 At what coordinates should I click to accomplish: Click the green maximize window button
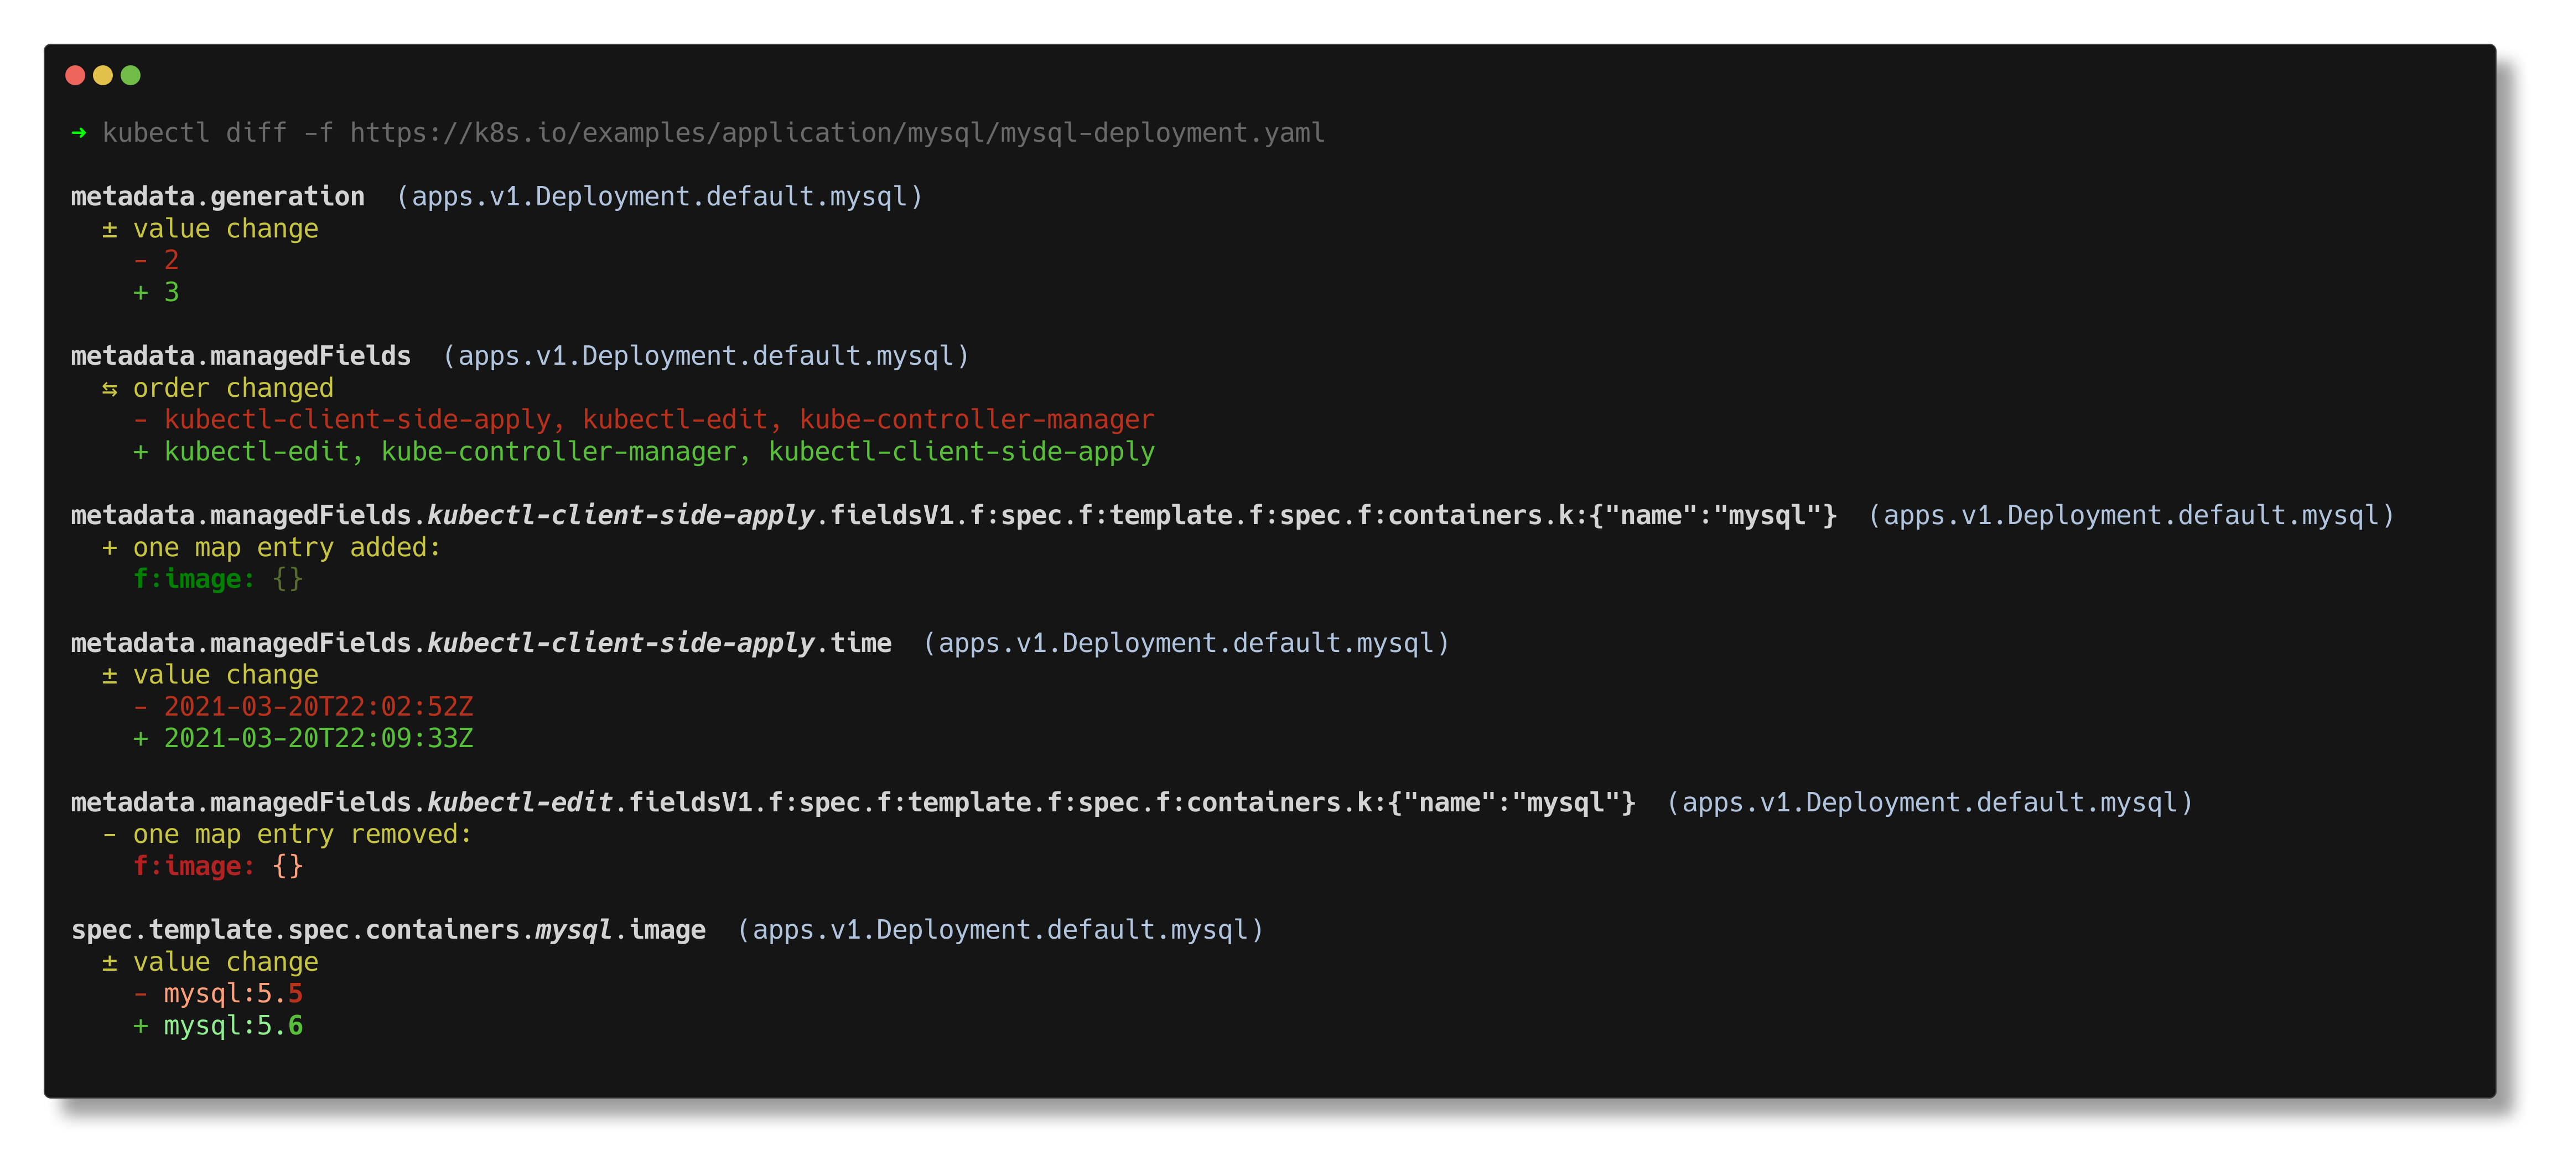click(x=130, y=75)
